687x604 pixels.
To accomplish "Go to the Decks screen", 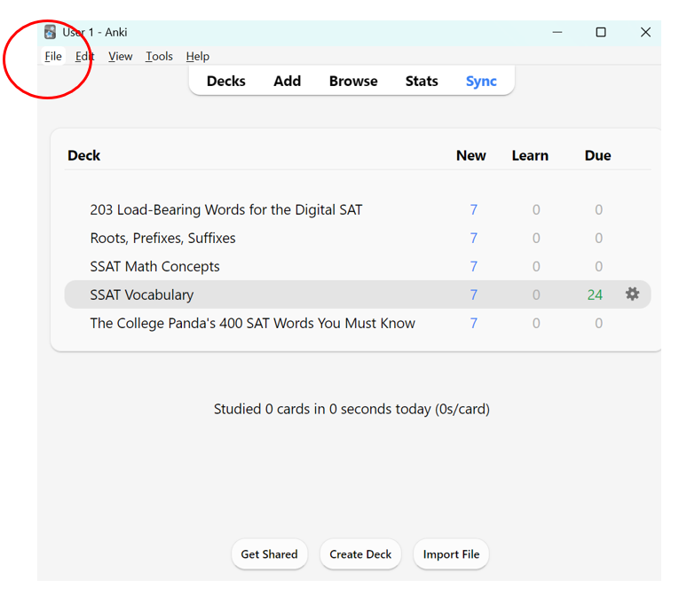I will point(226,81).
